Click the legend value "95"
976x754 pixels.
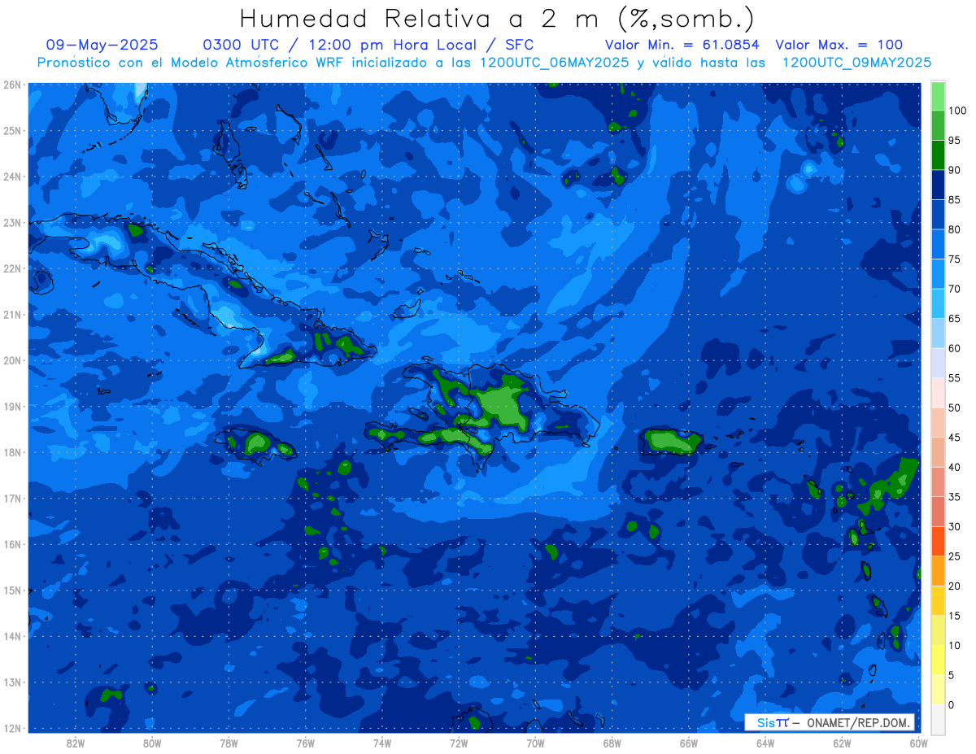(x=954, y=141)
